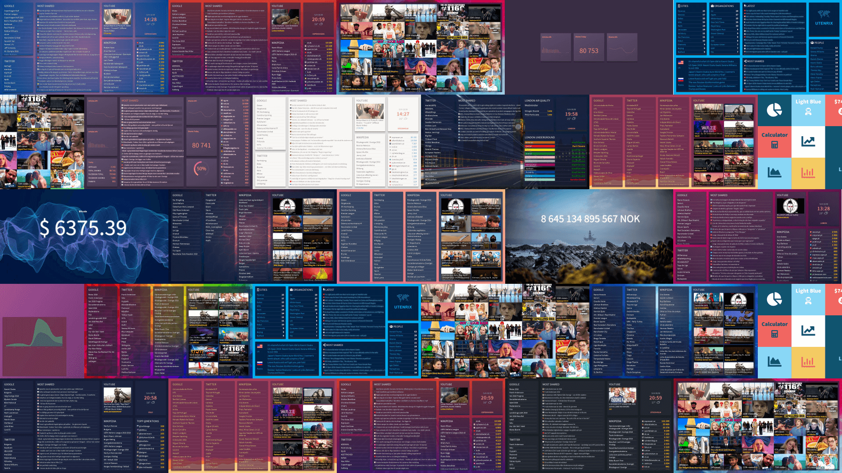Select the magenta Metropolitan line bar
Screen dimensions: 842x473
tap(540, 165)
